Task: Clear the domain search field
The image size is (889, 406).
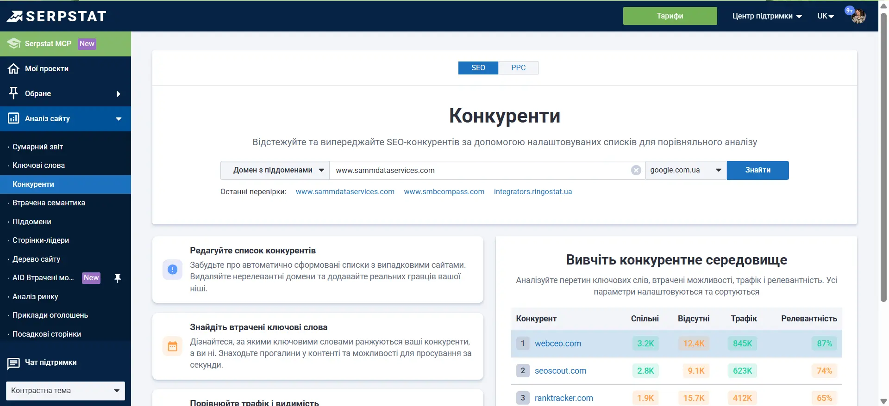Action: pos(636,170)
